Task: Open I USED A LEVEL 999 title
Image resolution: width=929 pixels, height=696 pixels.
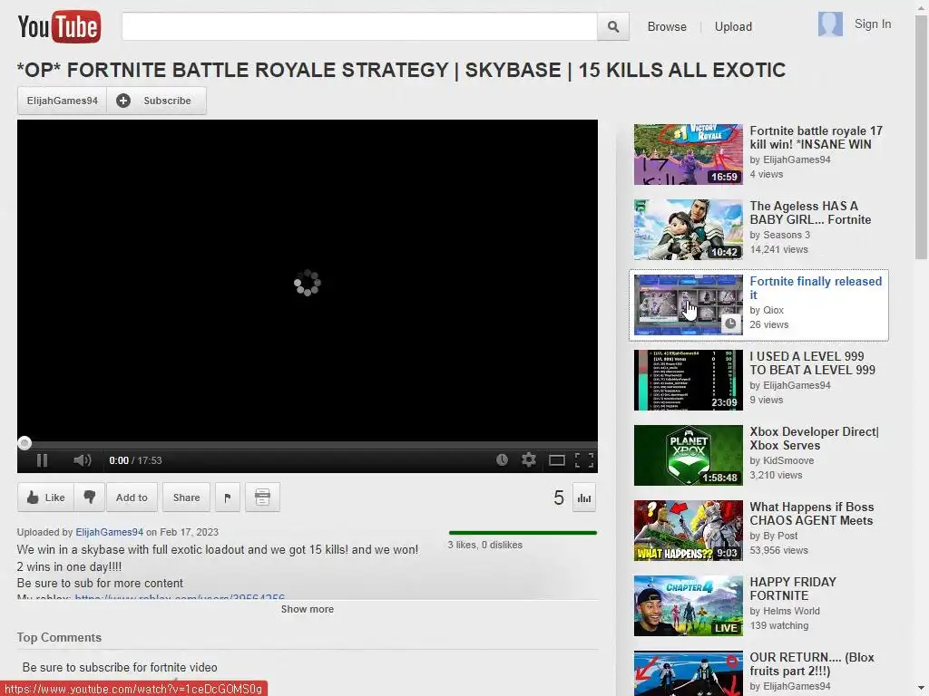Action: click(x=812, y=362)
